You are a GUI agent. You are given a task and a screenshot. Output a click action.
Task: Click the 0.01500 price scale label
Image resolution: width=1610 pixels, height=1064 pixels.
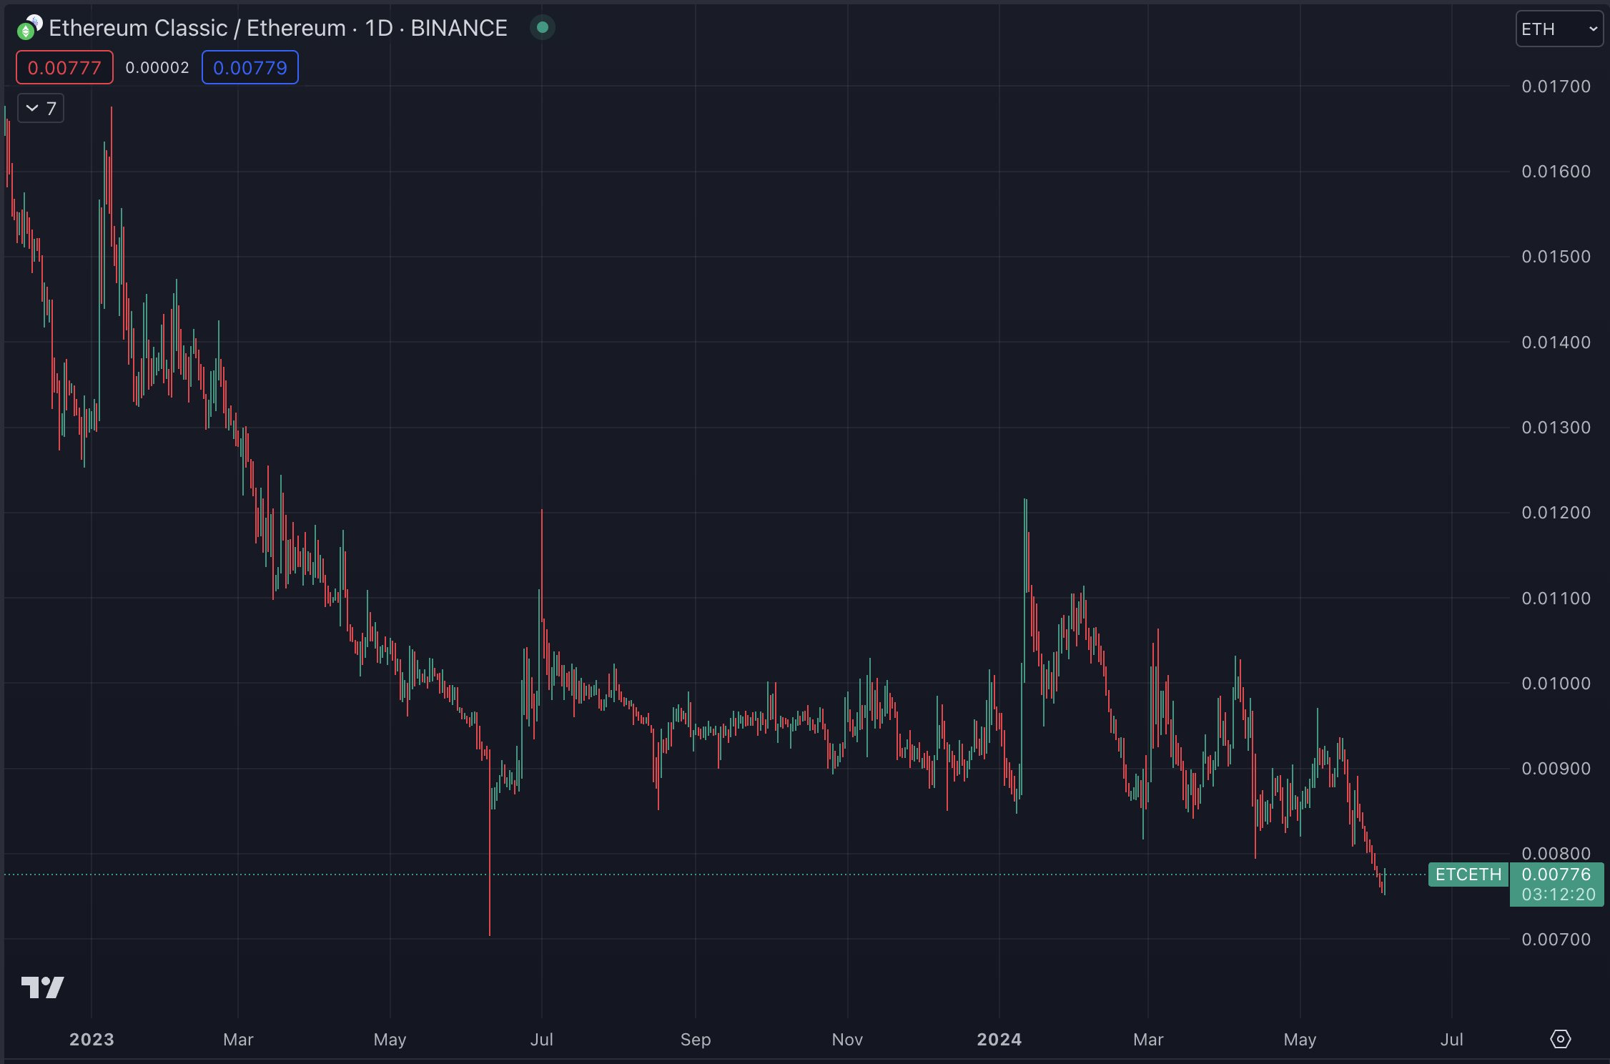pos(1556,257)
